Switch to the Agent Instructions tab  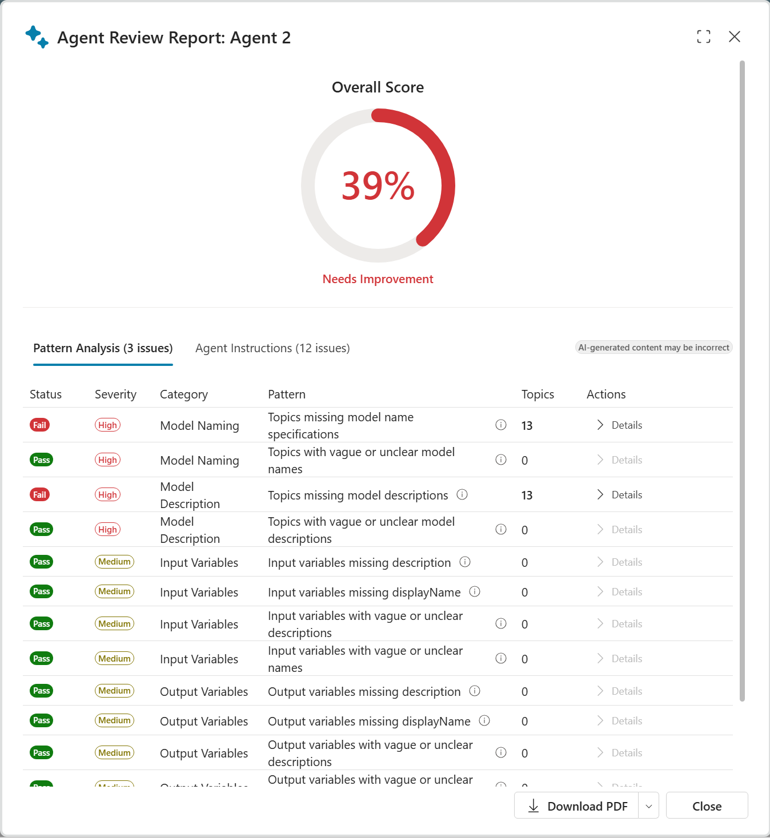272,348
